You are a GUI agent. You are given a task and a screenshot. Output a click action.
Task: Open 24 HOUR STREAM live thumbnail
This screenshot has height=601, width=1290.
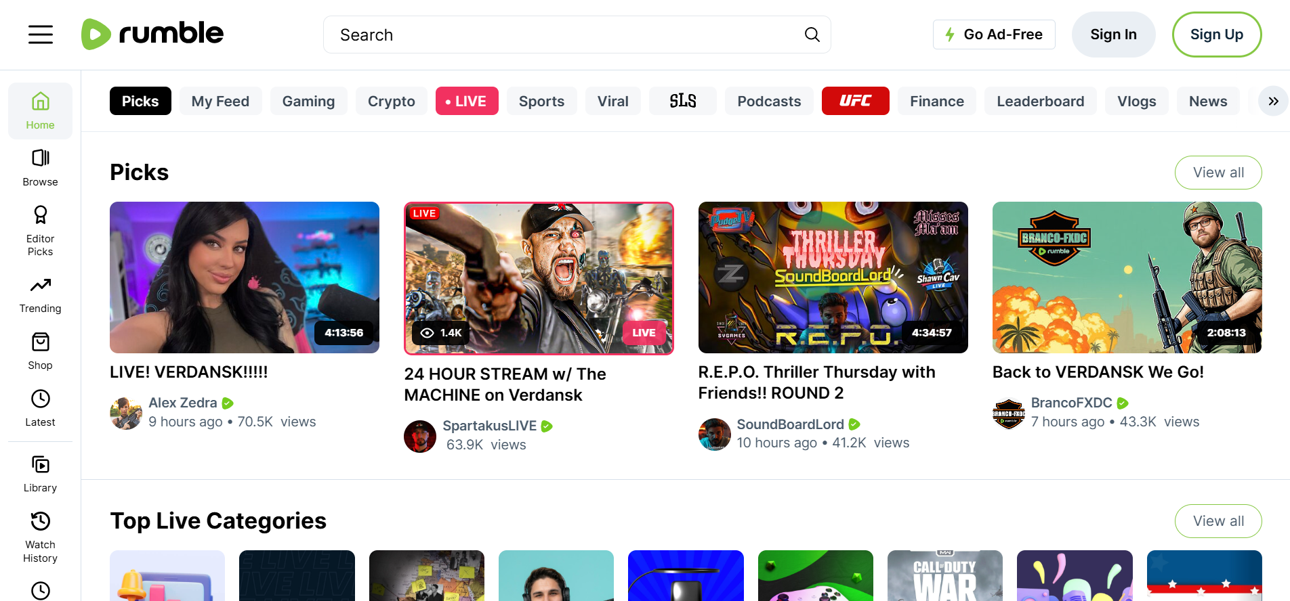[539, 278]
